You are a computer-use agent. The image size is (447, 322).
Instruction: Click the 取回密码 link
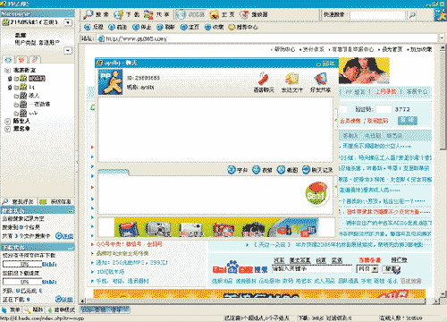(x=377, y=121)
